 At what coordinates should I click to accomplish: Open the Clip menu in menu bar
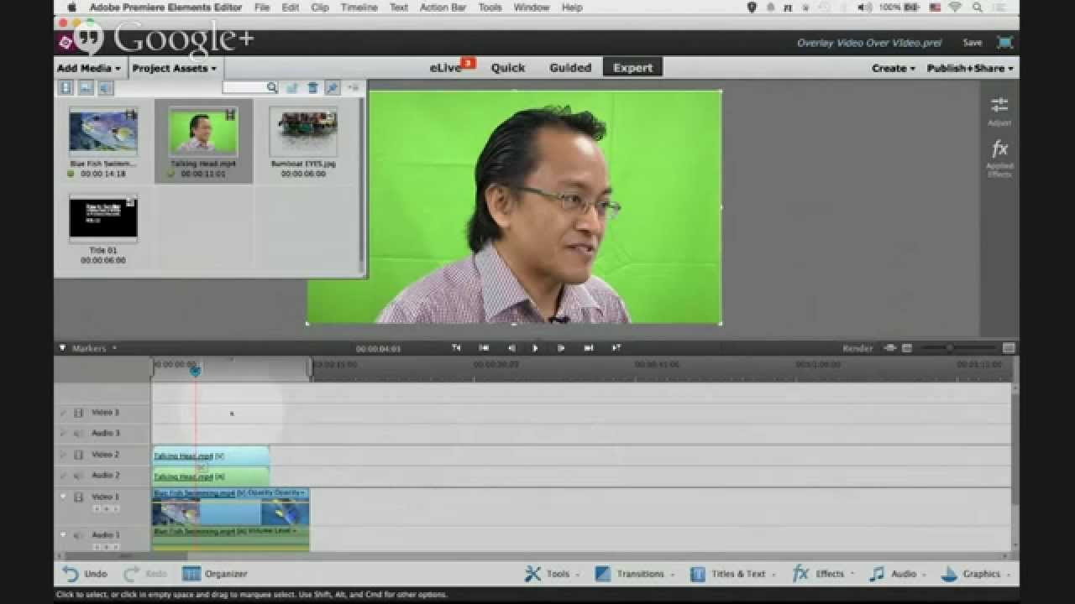319,8
